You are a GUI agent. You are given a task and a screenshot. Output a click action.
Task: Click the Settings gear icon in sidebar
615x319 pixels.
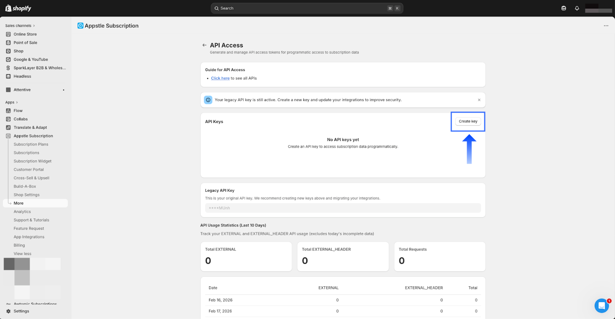point(8,311)
